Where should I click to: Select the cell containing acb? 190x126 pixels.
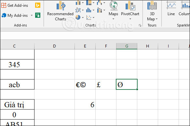[x=17, y=84]
